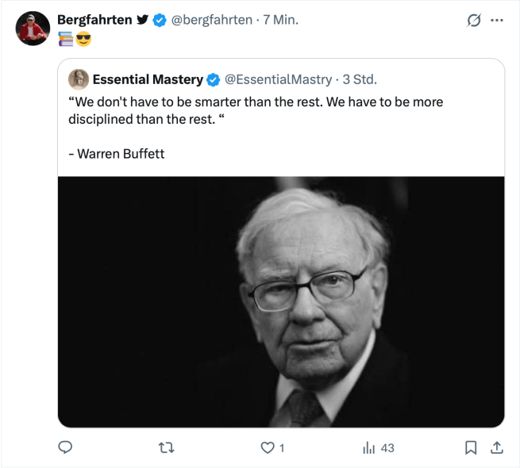Image resolution: width=520 pixels, height=468 pixels.
Task: Open the @EssentialMastry handle
Action: click(279, 79)
